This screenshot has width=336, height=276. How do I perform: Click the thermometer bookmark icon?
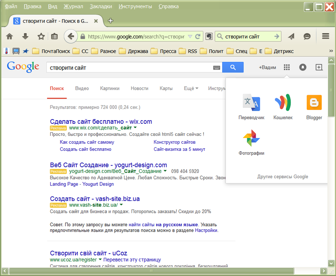tap(6, 51)
